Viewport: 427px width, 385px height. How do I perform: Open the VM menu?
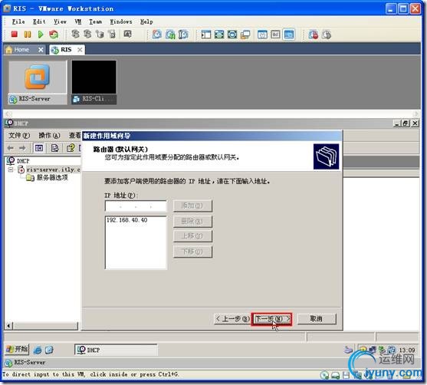(77, 21)
